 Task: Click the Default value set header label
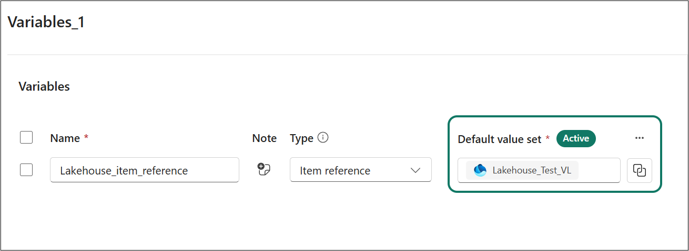[500, 139]
